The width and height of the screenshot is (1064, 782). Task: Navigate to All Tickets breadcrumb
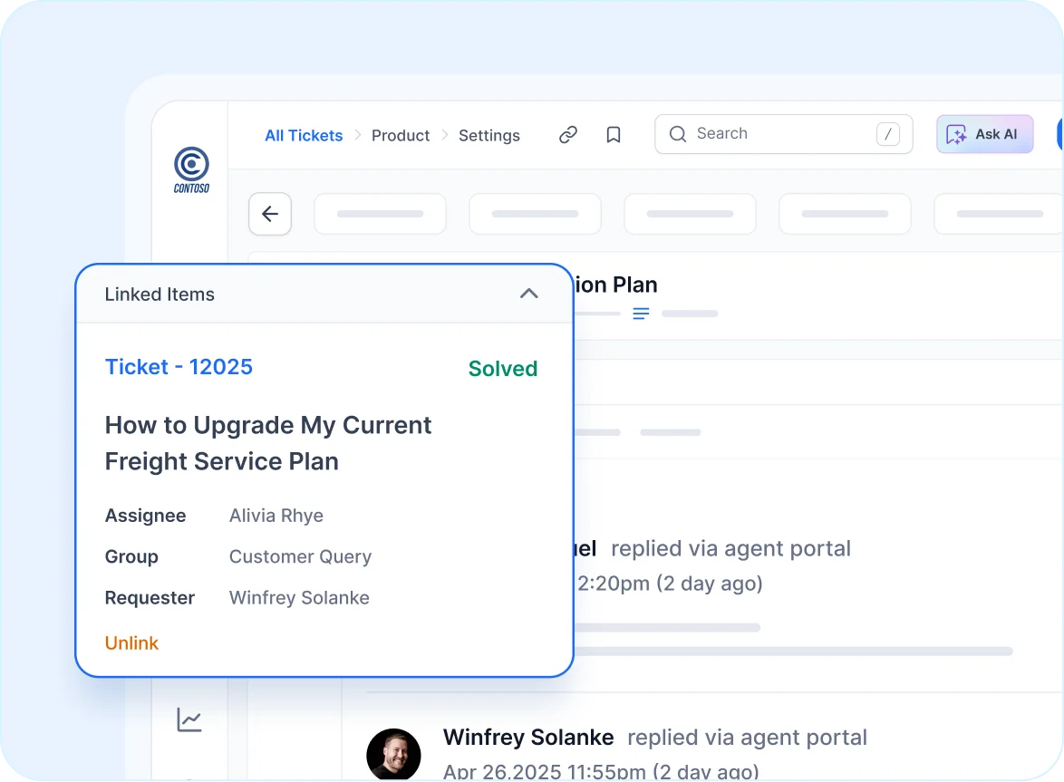[303, 135]
